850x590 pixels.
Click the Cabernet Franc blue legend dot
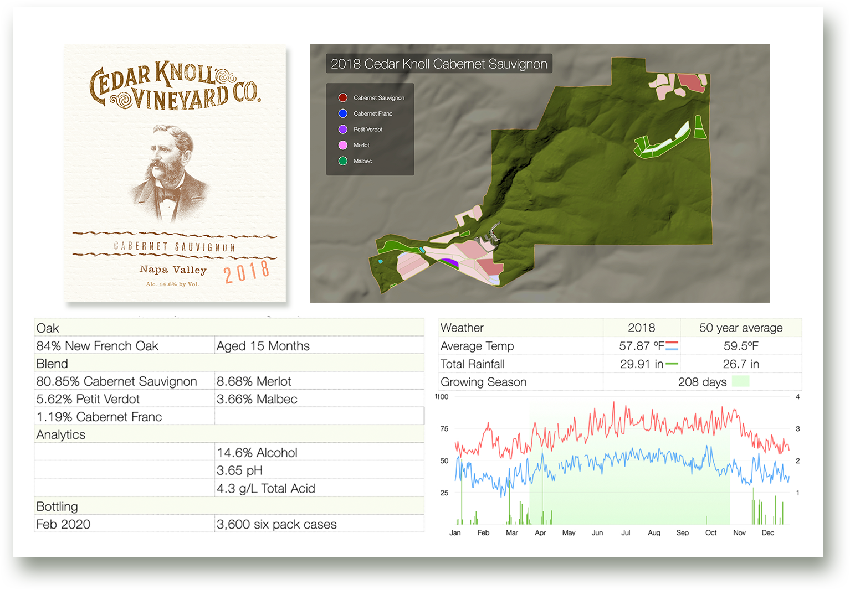[343, 113]
